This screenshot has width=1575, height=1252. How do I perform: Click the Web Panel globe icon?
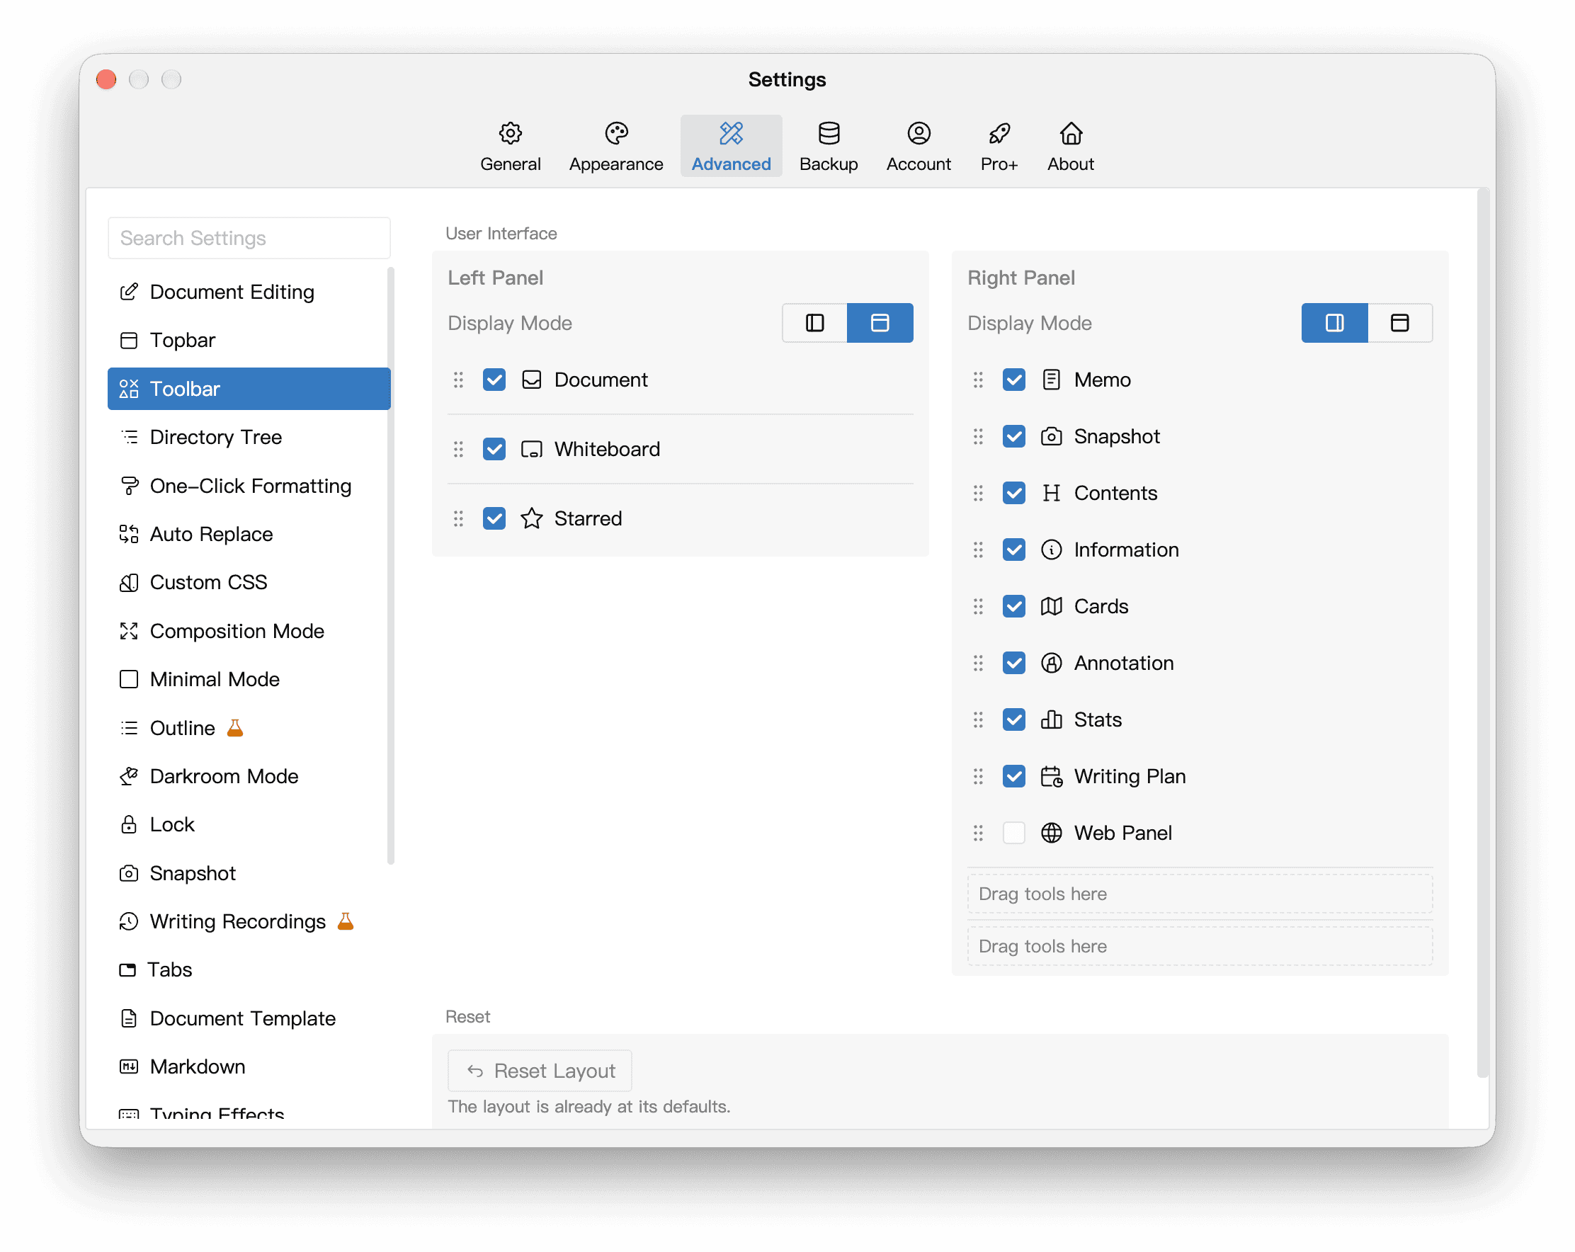[1051, 833]
